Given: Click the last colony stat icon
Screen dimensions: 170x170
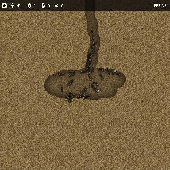Looking at the screenshot, I should pyautogui.click(x=57, y=5).
